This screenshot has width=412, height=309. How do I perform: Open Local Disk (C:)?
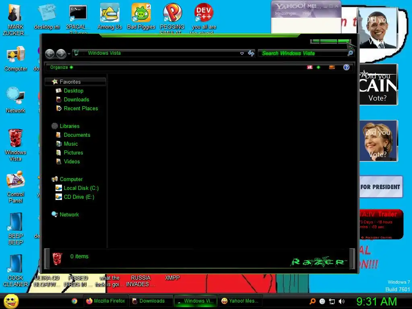[x=81, y=188]
